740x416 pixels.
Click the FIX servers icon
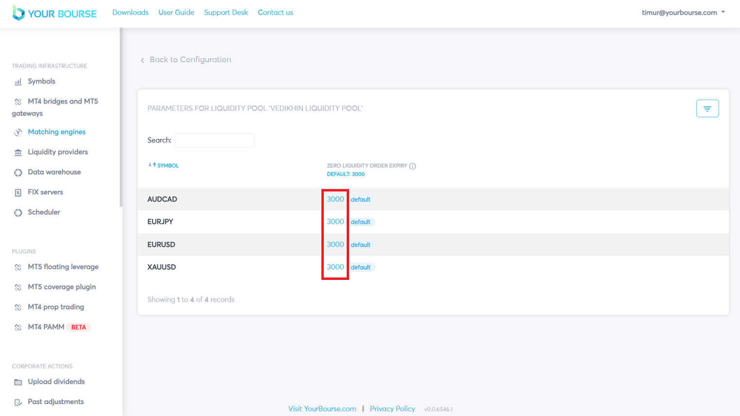pos(18,192)
